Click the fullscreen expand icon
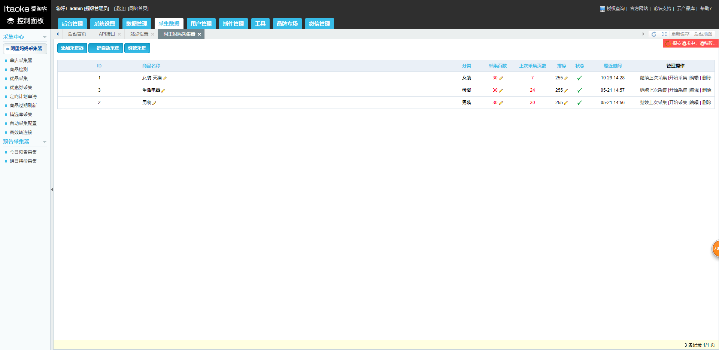Image resolution: width=719 pixels, height=350 pixels. coord(664,34)
